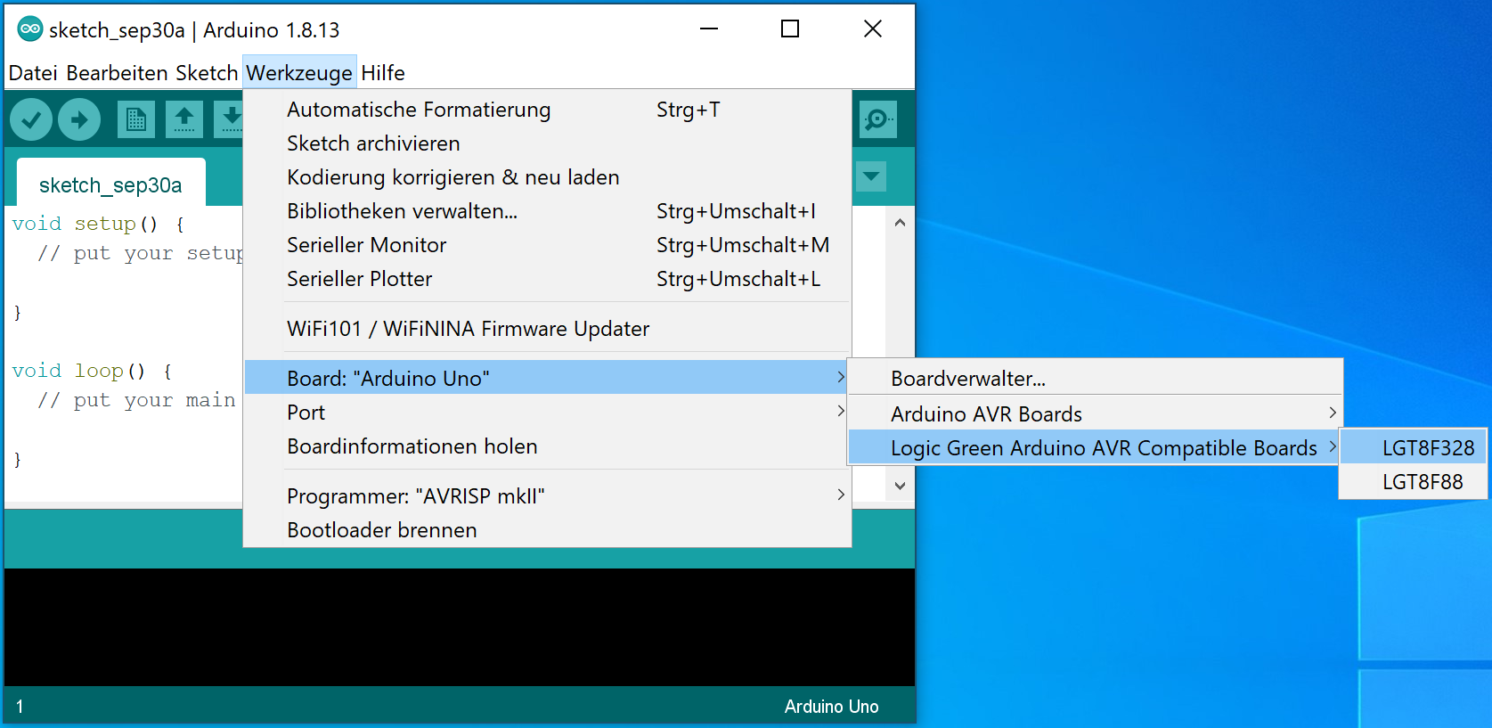Click the Verify checkmark toolbar icon
Image resolution: width=1492 pixels, height=728 pixels.
[x=31, y=119]
